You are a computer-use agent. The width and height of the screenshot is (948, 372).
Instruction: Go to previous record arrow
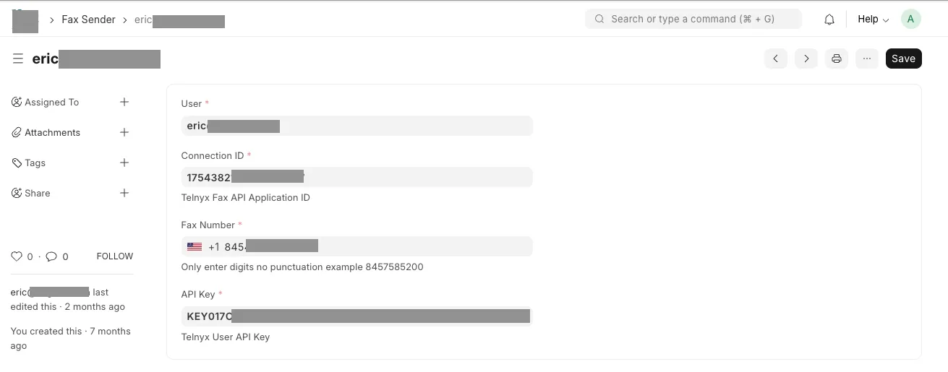pos(775,59)
